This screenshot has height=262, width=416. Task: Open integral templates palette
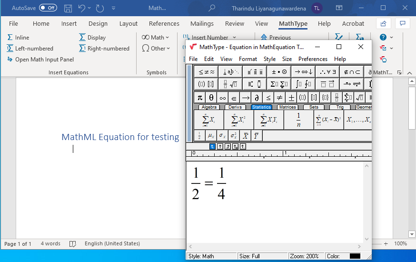303,84
